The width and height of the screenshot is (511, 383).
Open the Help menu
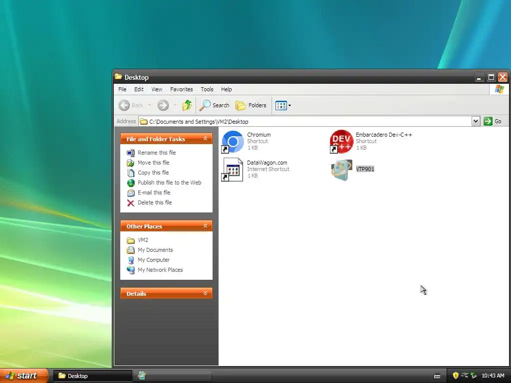[226, 89]
